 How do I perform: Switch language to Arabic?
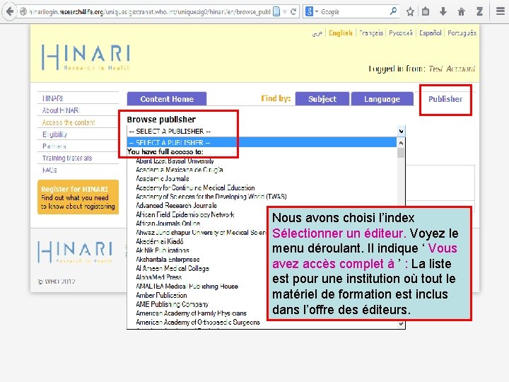point(317,33)
